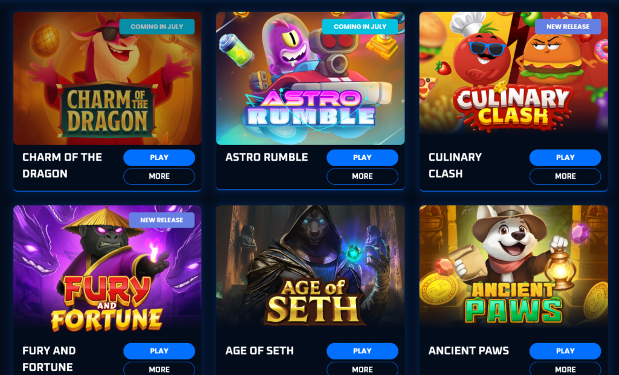Open the Astro Rumble game artwork

pos(310,79)
